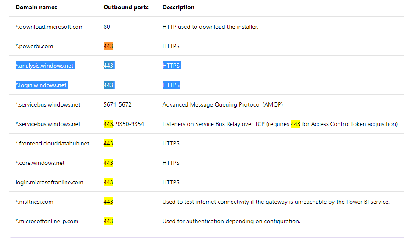Click servicebus.windows.net in the AMQP row

48,104
